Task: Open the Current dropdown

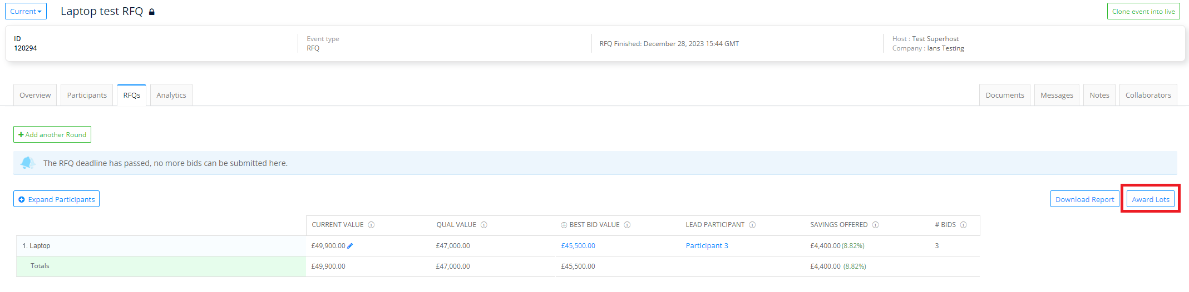Action: (26, 12)
